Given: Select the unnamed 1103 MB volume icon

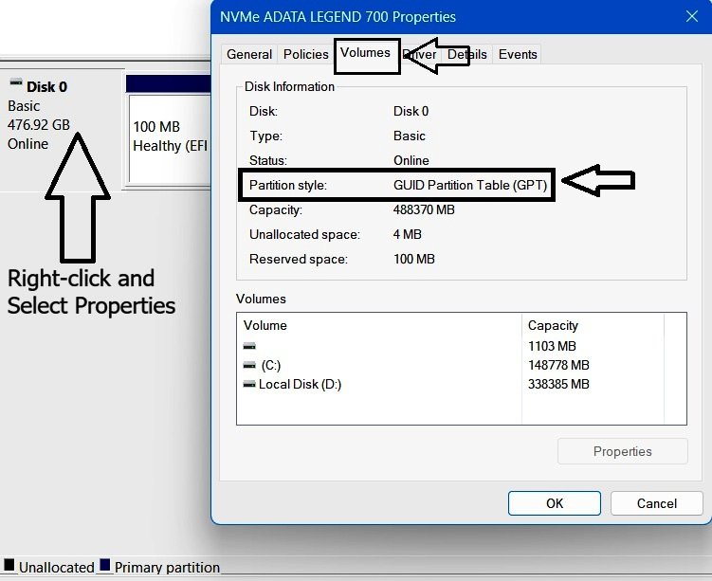Looking at the screenshot, I should (249, 346).
